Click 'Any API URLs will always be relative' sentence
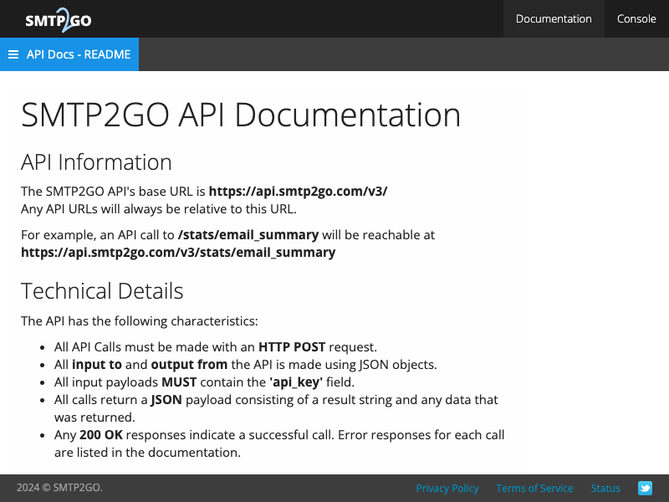 159,209
